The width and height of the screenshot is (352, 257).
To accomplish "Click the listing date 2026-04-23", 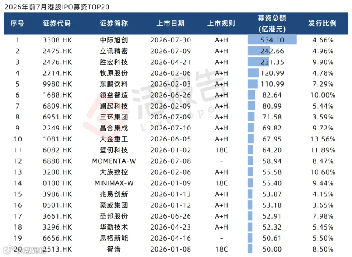I will (171, 227).
